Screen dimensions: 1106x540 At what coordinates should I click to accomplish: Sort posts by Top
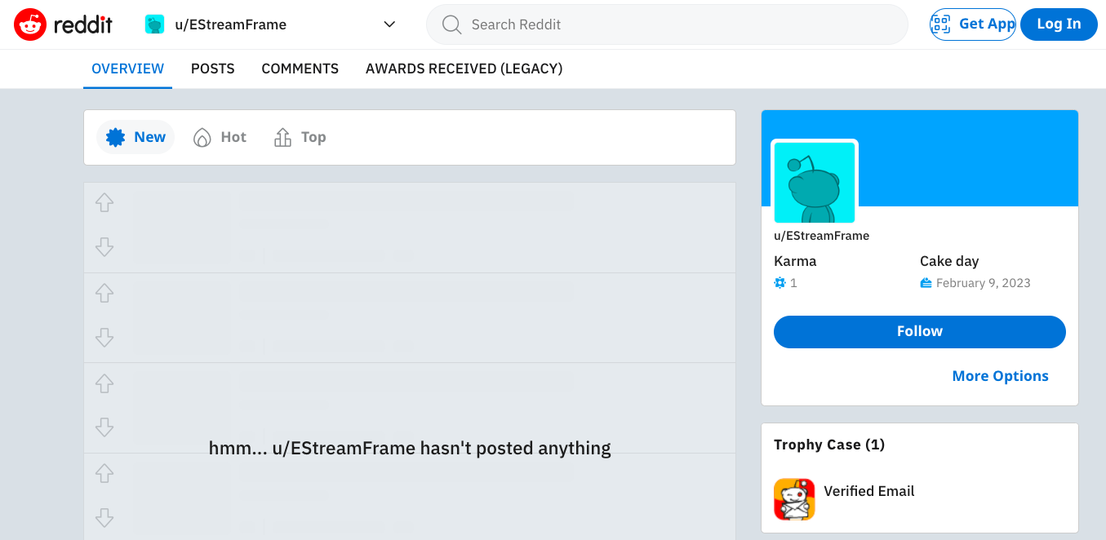(x=300, y=137)
